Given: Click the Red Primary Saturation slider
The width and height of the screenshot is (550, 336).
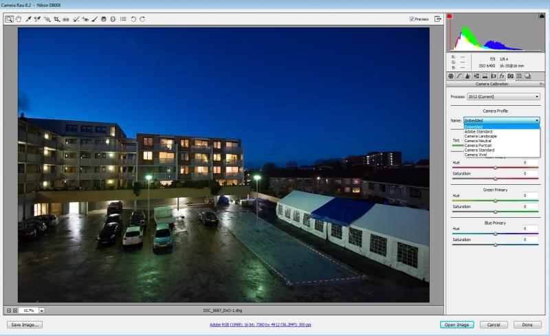Looking at the screenshot, I should [x=495, y=179].
